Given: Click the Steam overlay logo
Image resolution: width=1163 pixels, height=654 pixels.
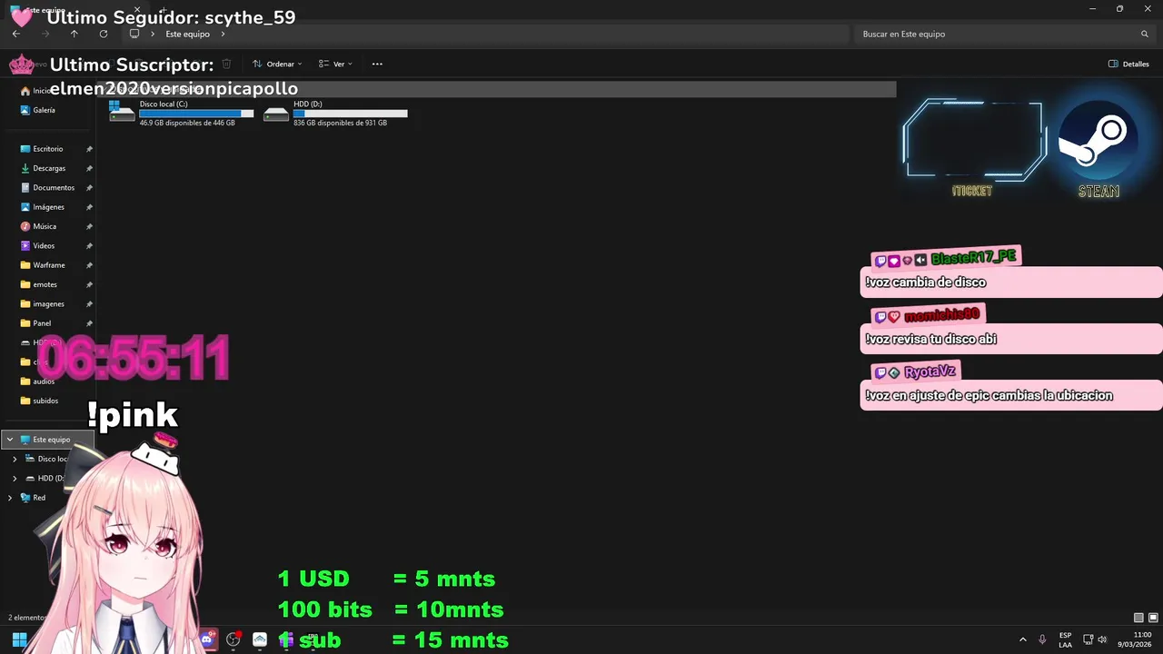Looking at the screenshot, I should tap(1098, 139).
